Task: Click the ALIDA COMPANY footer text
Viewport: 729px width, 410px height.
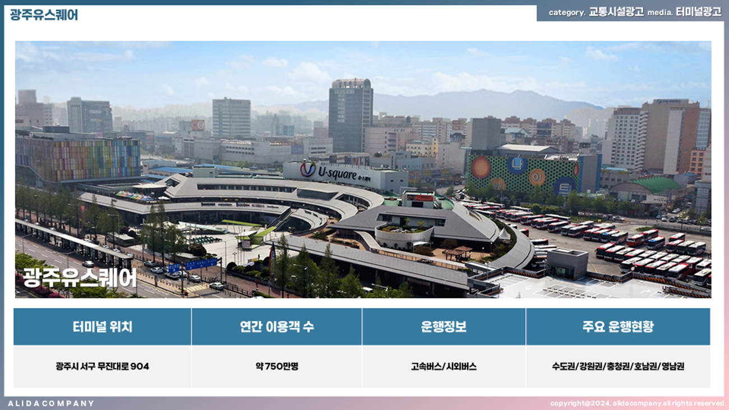Action: coord(51,403)
